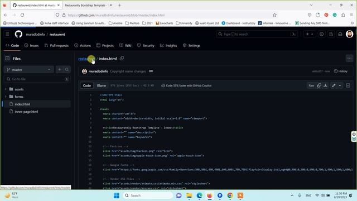Screen dimensions: 357x201
Task: Switch to the Code repository tab
Action: (12, 45)
